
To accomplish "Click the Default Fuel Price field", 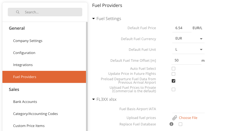I will pos(182,28).
